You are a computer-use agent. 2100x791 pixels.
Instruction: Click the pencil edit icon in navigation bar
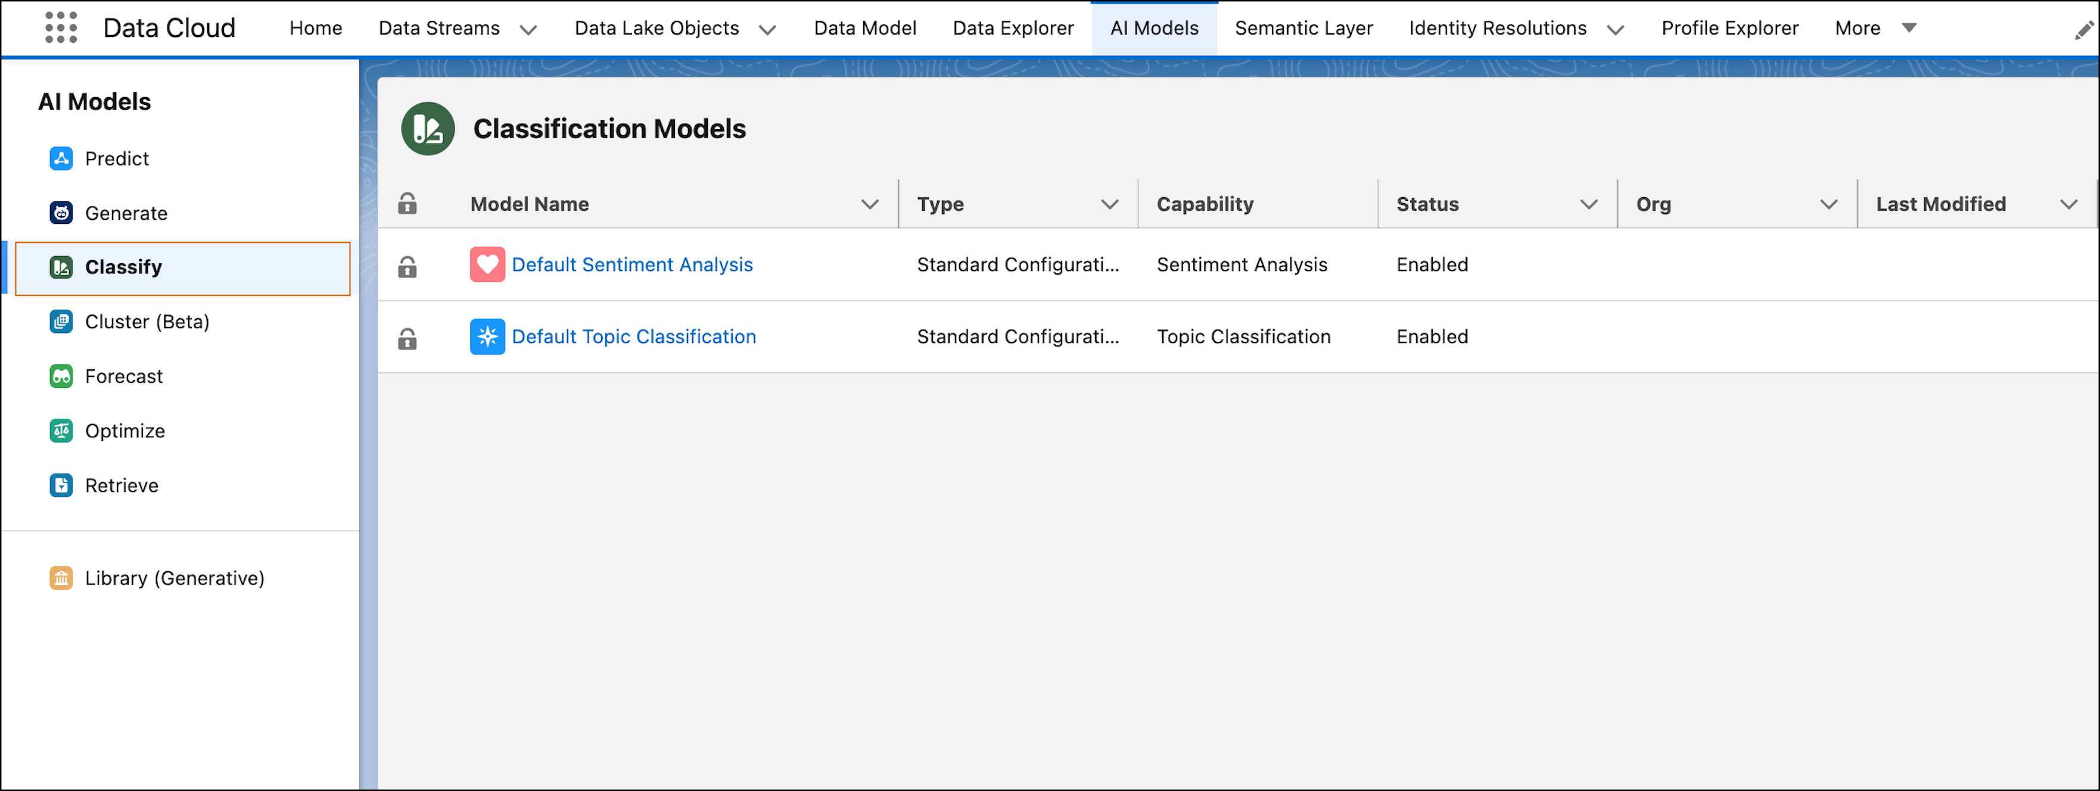coord(2085,31)
